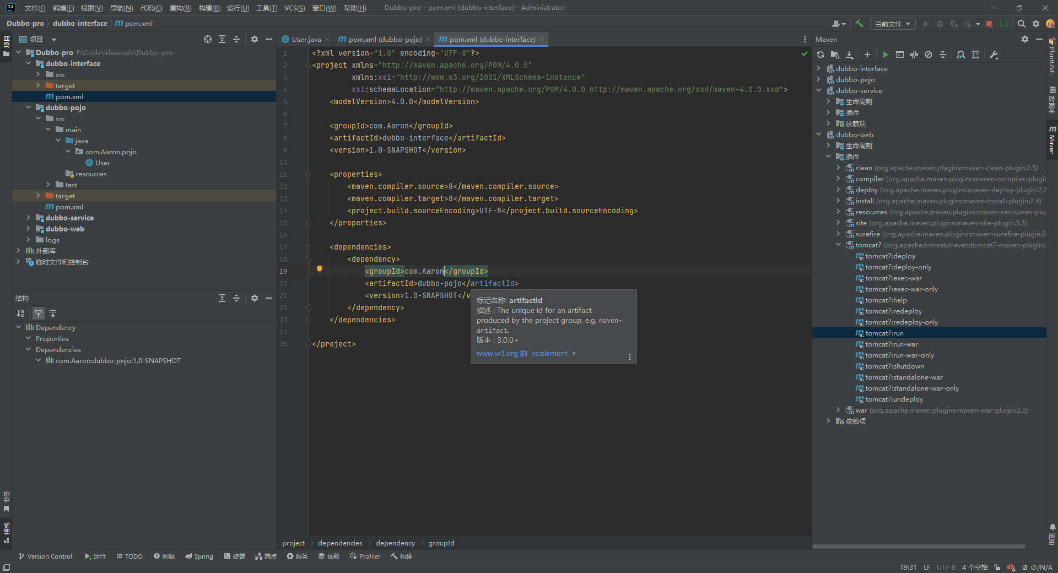Click Execute Maven Goal icon
Screen dimensions: 1058x573
point(900,55)
